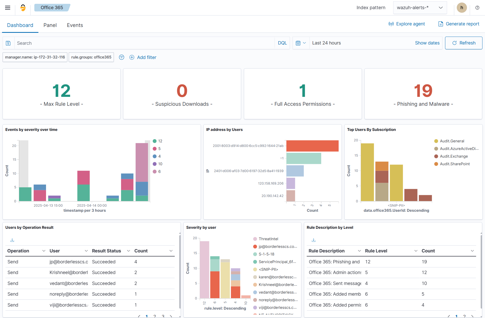Open calendar quick date menu
Image resolution: width=485 pixels, height=318 pixels.
[x=301, y=43]
